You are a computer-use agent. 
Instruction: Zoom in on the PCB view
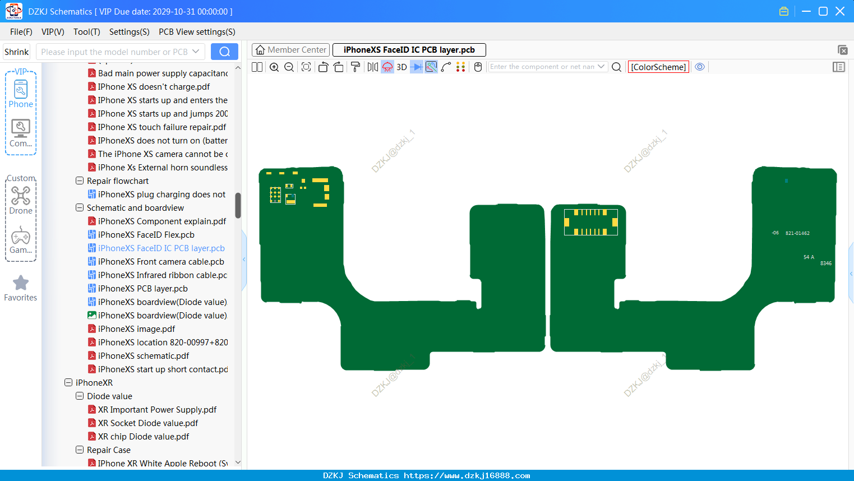point(274,67)
